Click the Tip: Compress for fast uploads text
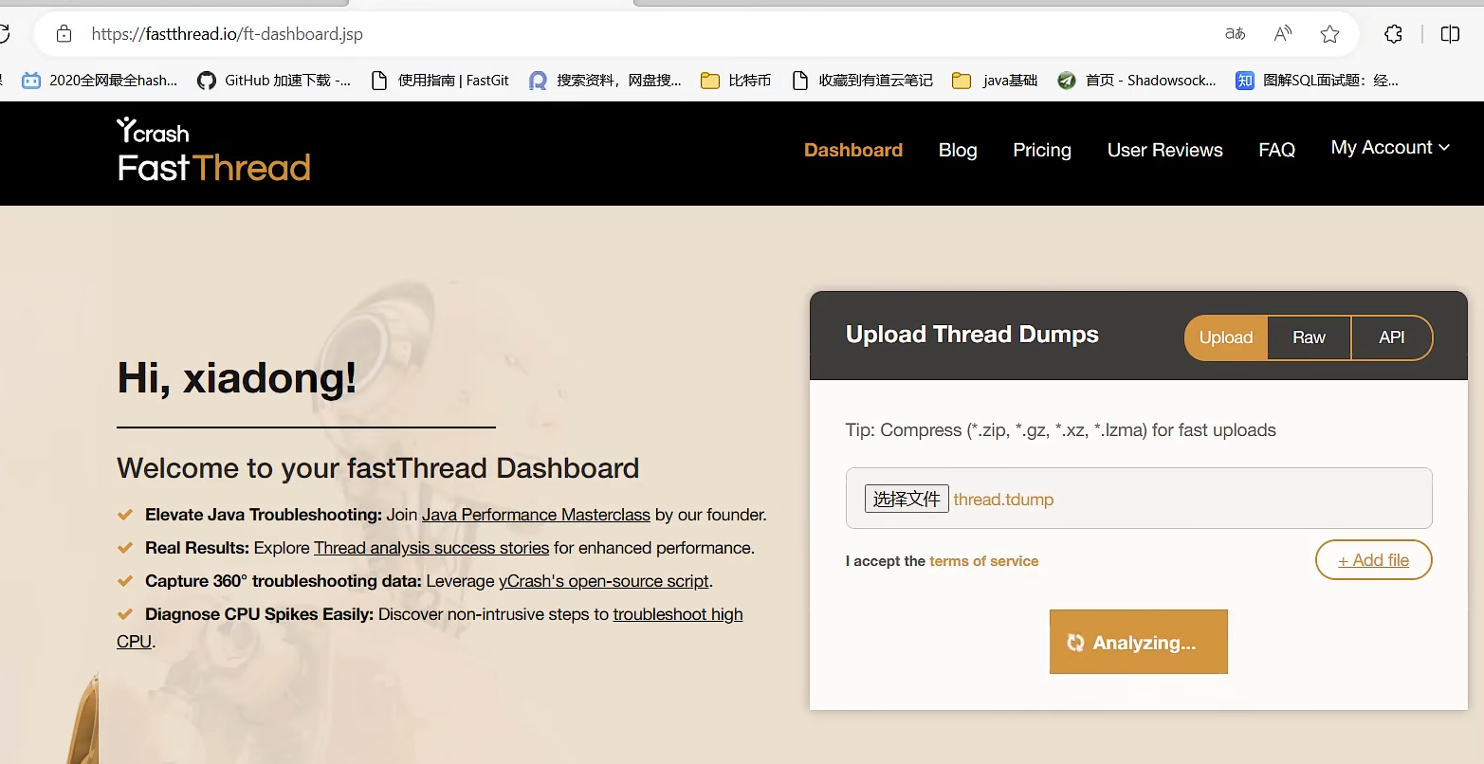 [x=1060, y=430]
